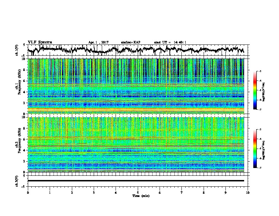Click the ch.2 color scale bar

tap(255, 149)
